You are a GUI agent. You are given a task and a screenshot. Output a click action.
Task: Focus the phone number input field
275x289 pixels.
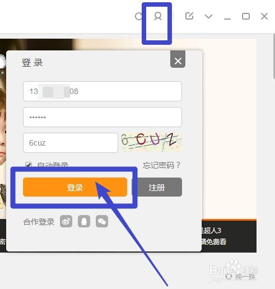tap(102, 91)
